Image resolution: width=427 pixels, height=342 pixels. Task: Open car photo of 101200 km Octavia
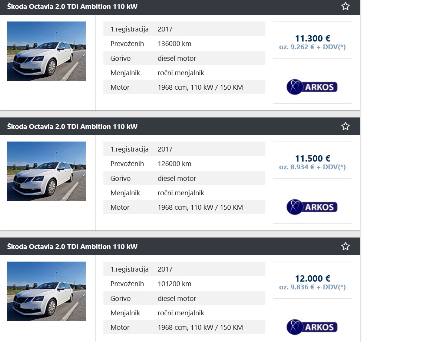click(x=47, y=291)
